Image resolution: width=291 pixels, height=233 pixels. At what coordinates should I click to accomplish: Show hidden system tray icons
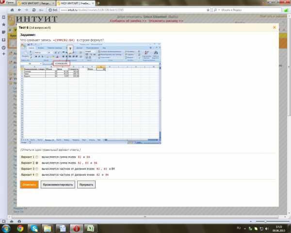[245, 229]
